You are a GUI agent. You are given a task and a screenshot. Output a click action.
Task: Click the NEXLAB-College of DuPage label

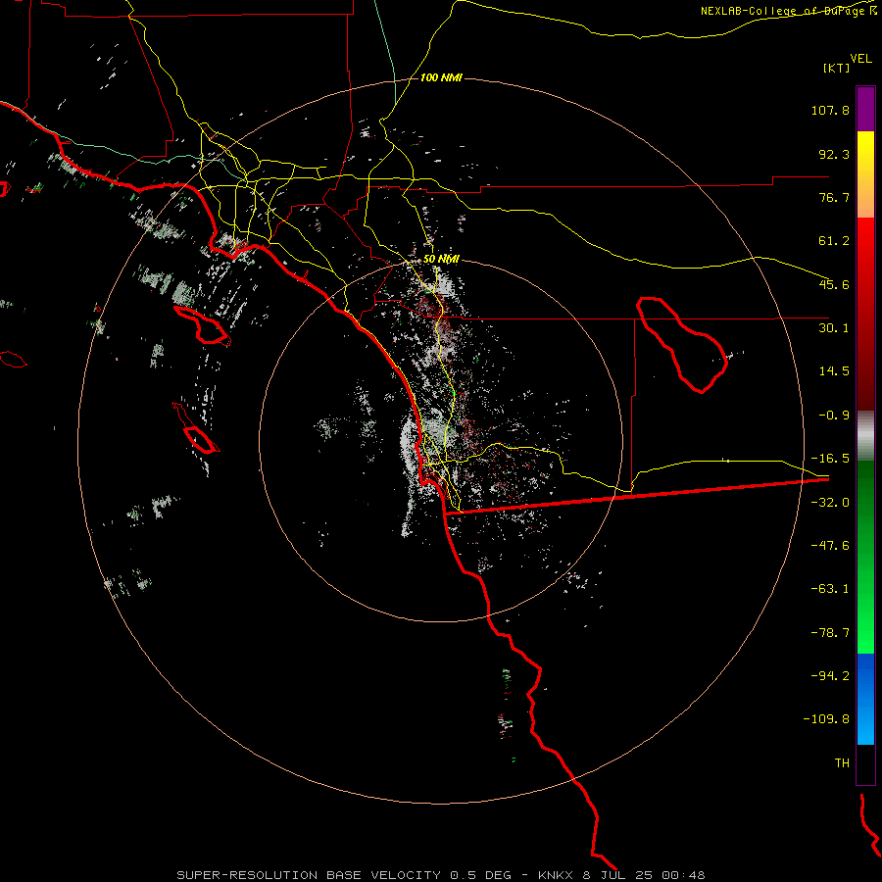point(788,11)
